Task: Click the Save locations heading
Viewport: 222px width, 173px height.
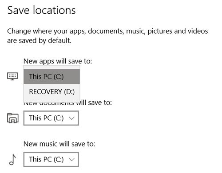Action: (x=41, y=10)
